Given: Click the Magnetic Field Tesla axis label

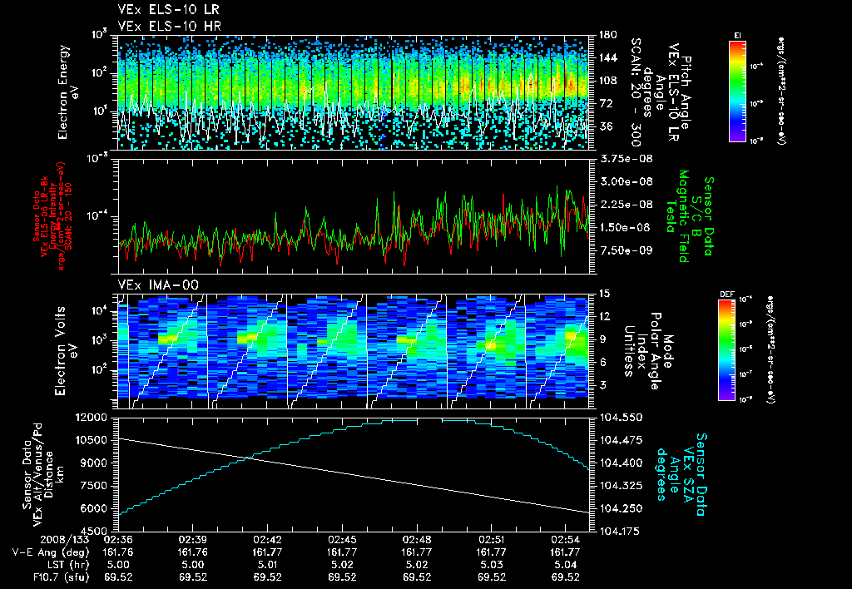Looking at the screenshot, I should (677, 215).
